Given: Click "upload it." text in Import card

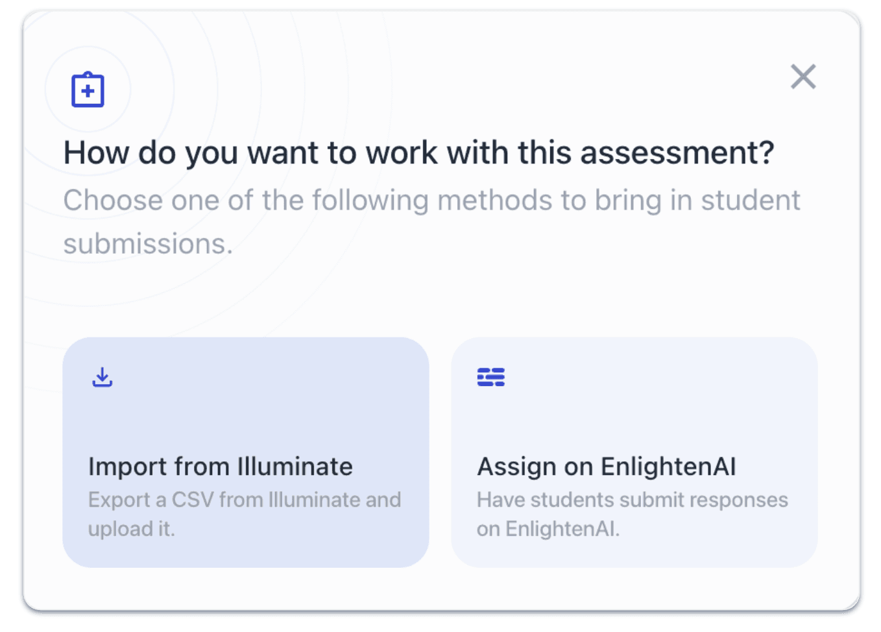Looking at the screenshot, I should 132,529.
